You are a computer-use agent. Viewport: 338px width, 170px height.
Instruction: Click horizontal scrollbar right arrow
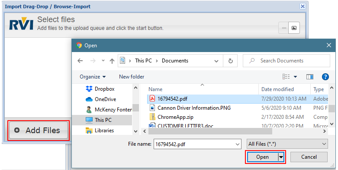(x=325, y=131)
